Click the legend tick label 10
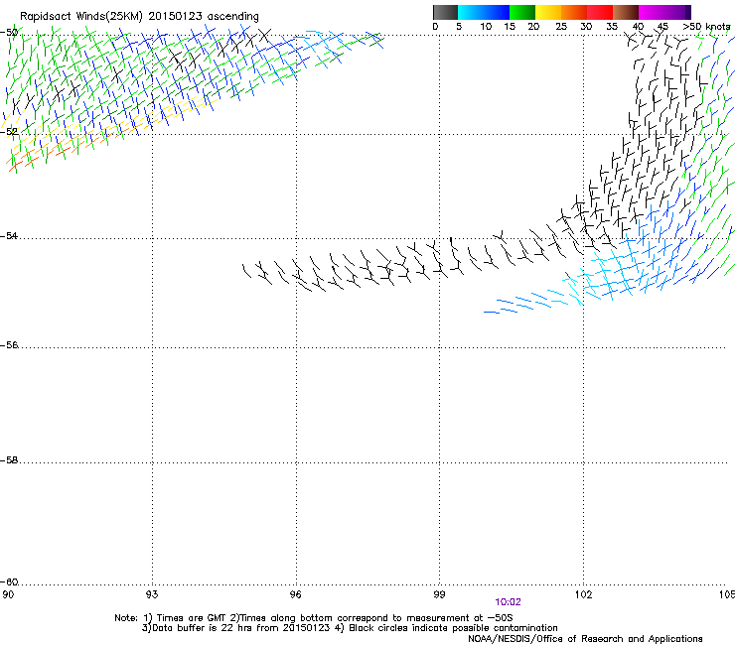This screenshot has width=735, height=645. point(486,27)
